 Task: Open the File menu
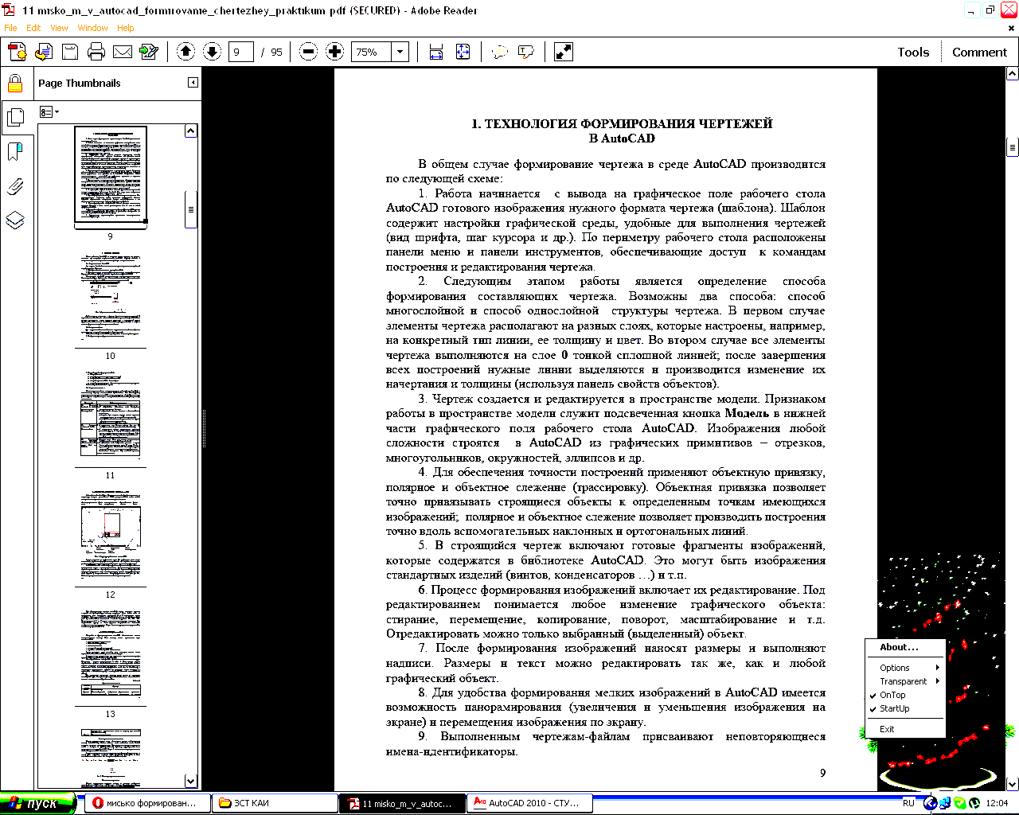click(10, 28)
